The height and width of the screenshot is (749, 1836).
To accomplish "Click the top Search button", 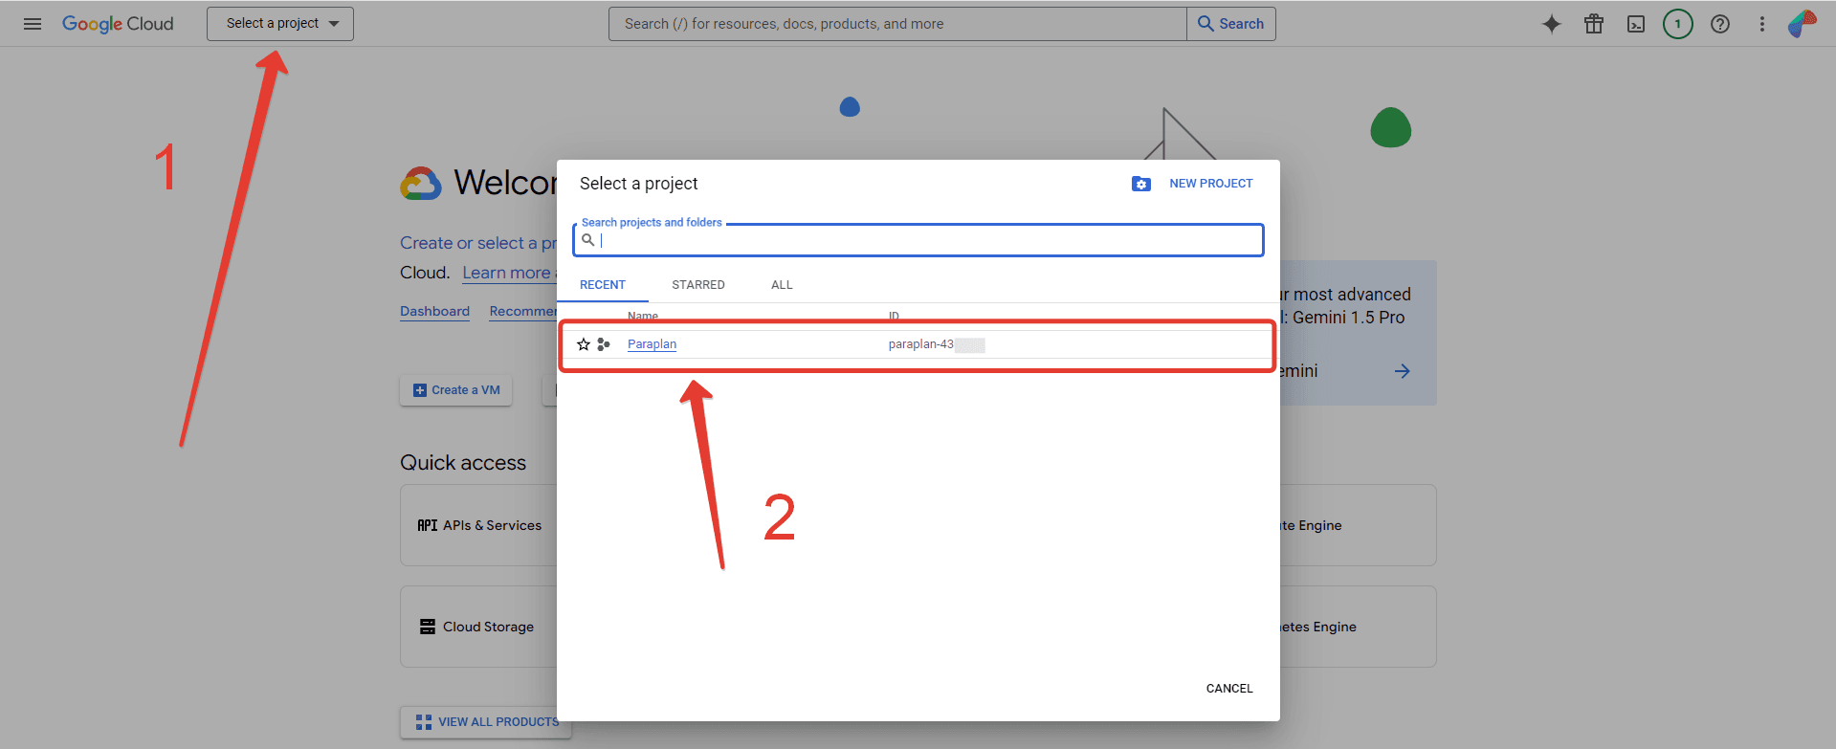I will [1230, 24].
